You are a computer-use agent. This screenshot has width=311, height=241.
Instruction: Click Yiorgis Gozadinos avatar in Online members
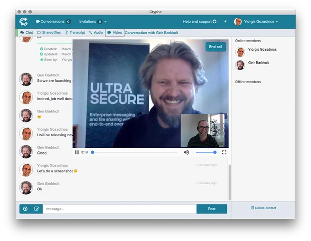(240, 52)
